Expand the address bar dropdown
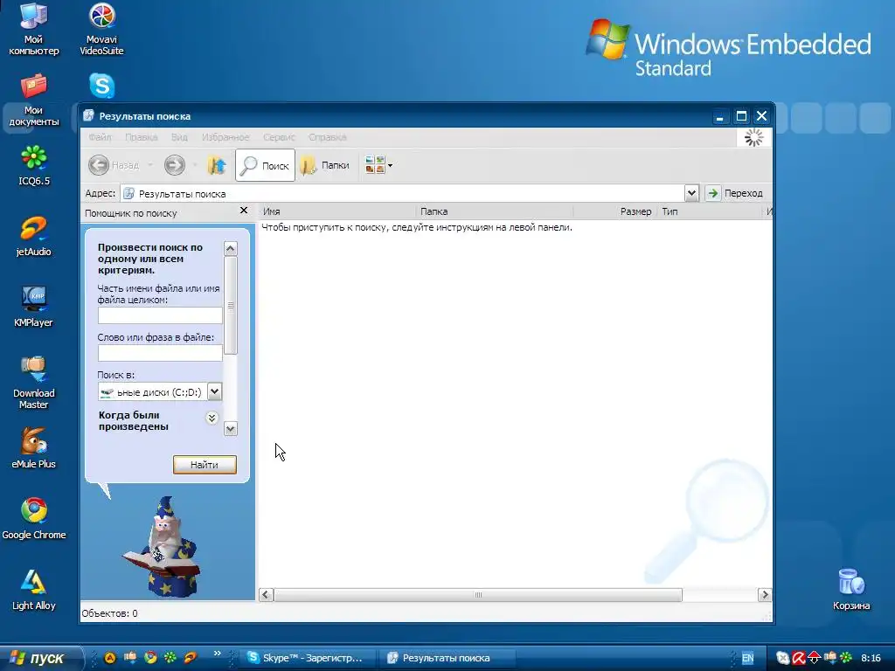895x671 pixels. coord(691,193)
